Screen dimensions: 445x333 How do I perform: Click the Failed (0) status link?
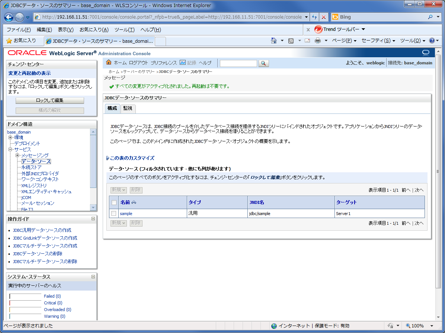pyautogui.click(x=52, y=296)
